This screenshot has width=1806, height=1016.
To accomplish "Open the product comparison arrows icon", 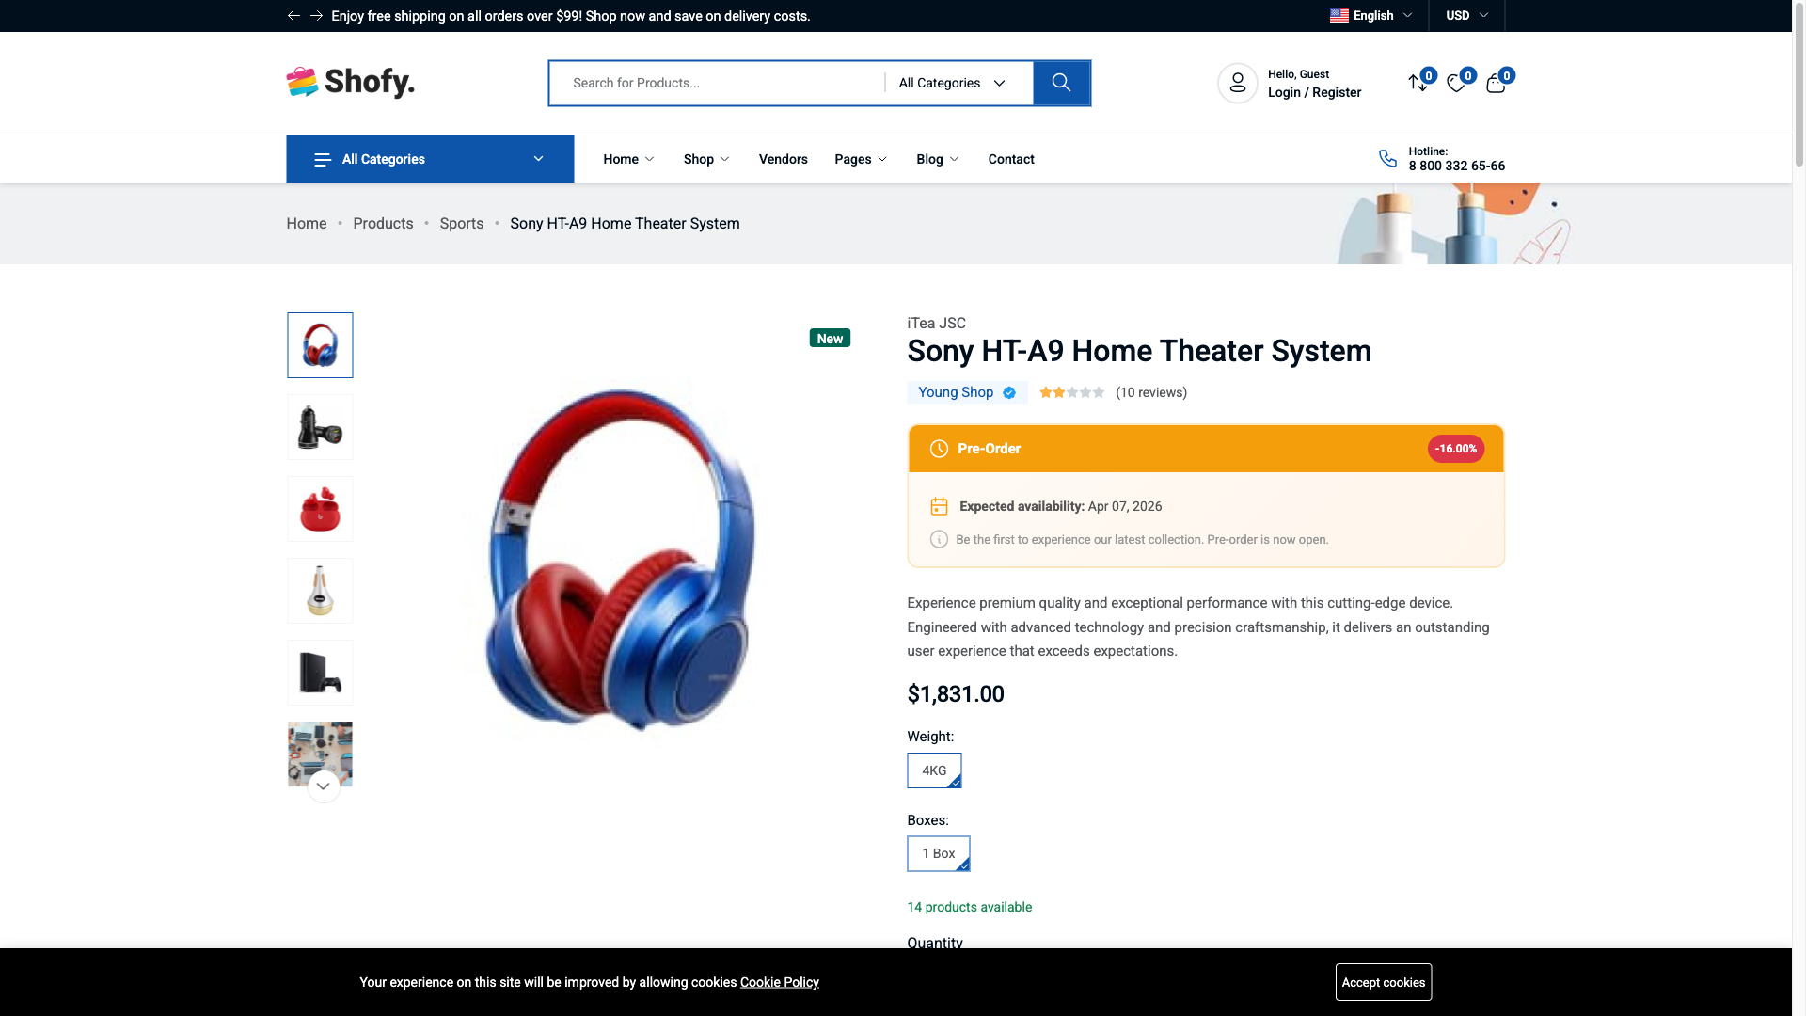I will (1418, 83).
